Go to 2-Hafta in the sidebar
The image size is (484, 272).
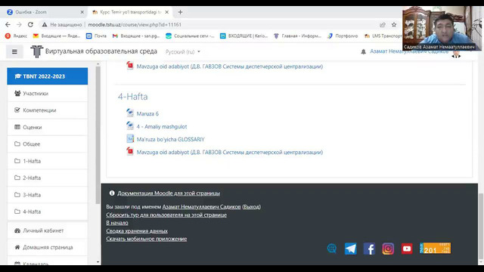[x=47, y=178]
